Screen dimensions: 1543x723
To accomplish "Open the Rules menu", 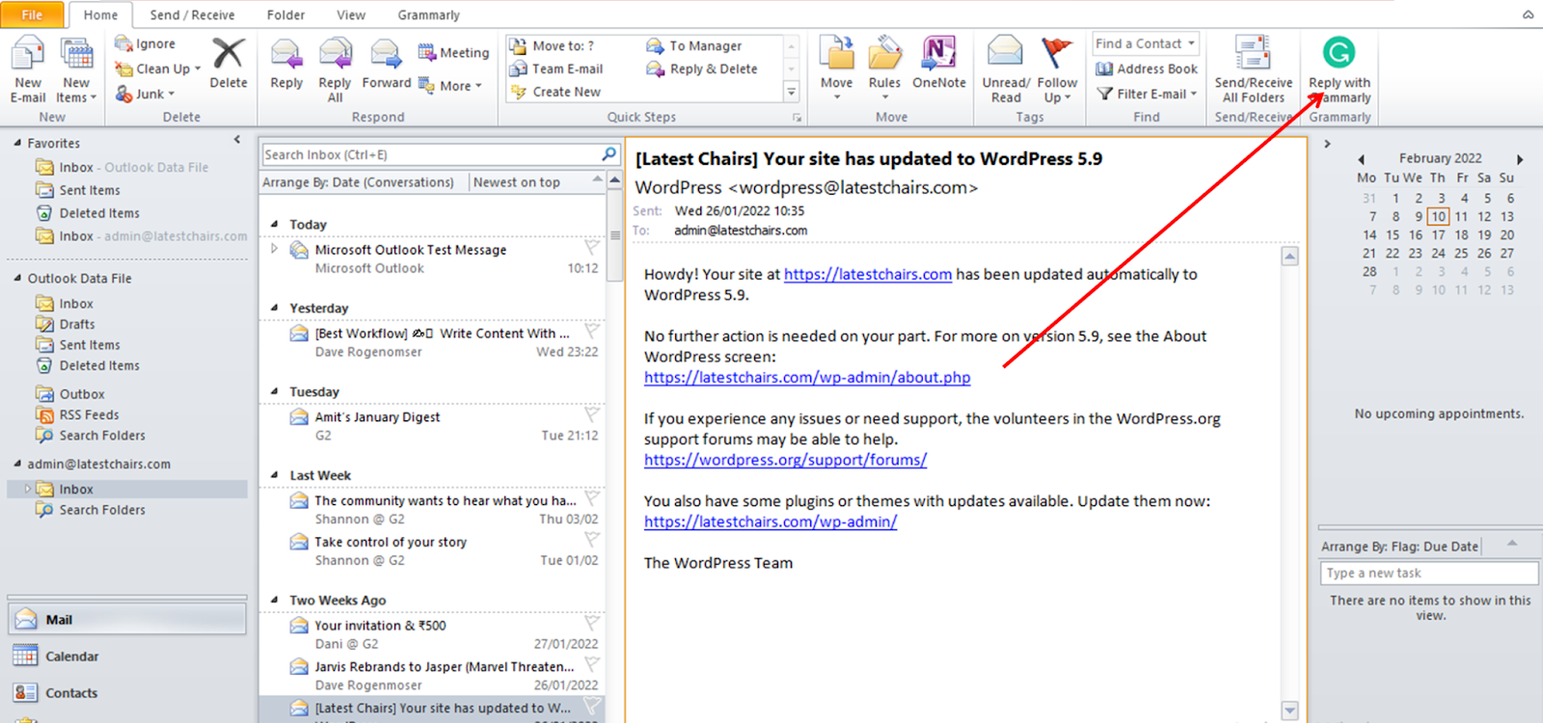I will [x=884, y=68].
